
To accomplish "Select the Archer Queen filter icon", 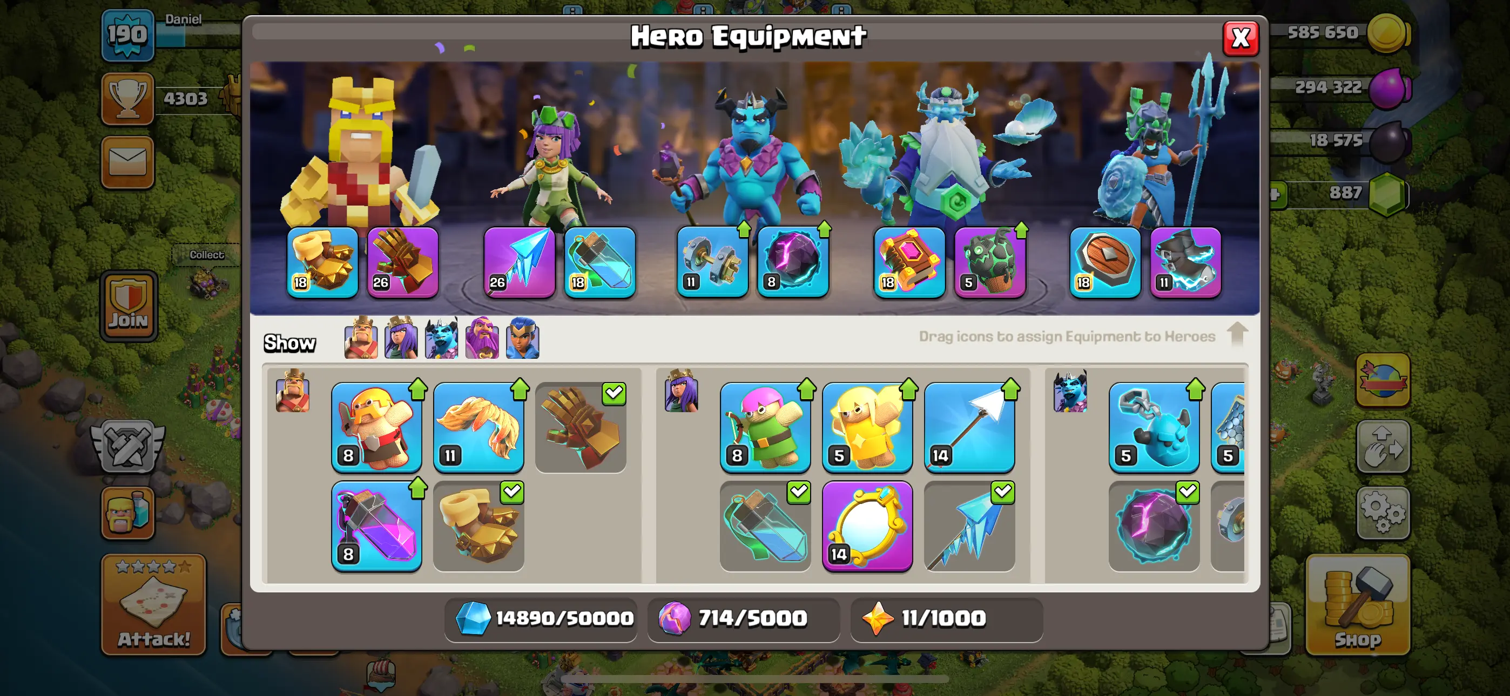I will [401, 338].
